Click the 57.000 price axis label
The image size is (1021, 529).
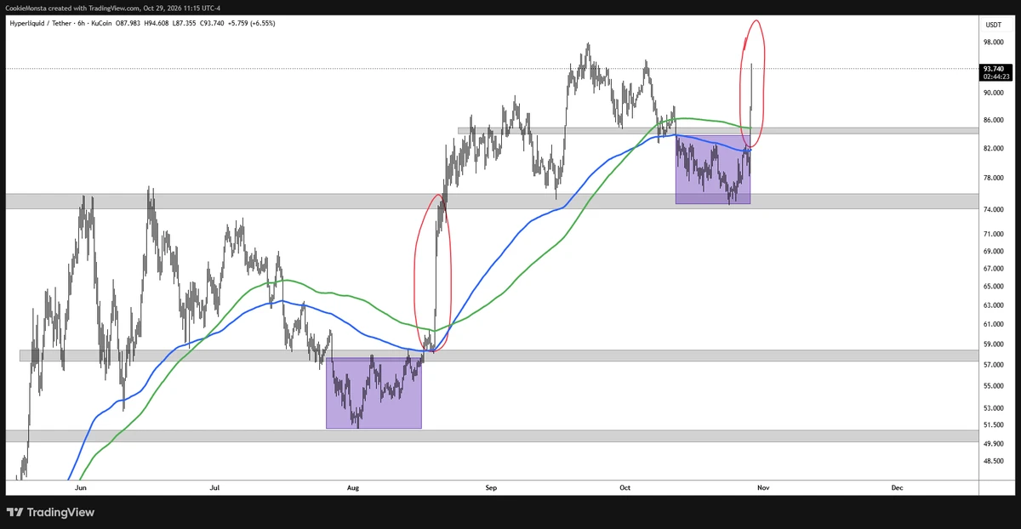tap(994, 365)
